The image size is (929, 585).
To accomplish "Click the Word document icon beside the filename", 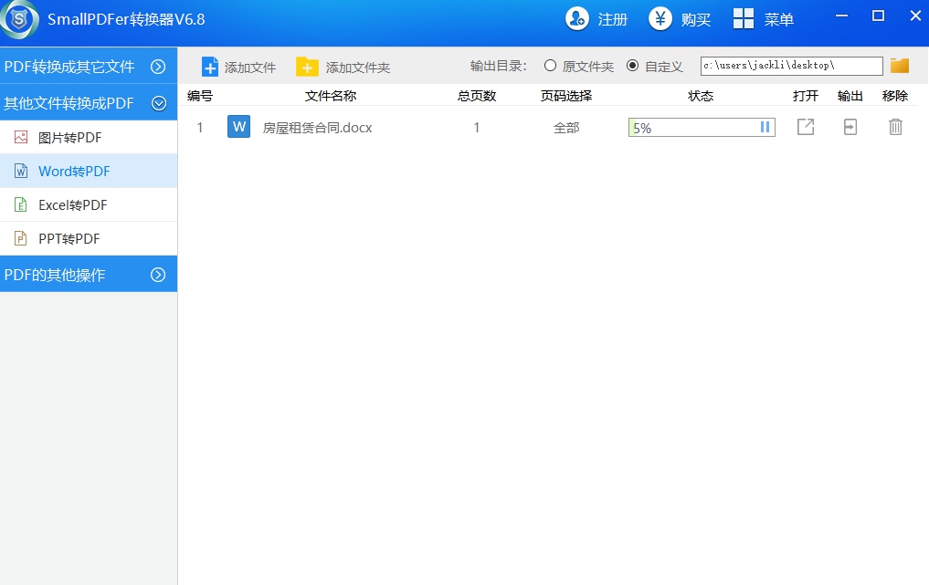I will pos(238,126).
